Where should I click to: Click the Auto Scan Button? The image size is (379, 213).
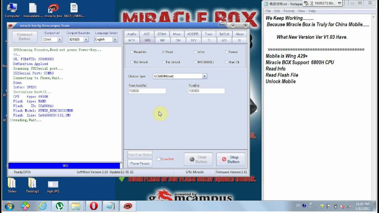140,155
